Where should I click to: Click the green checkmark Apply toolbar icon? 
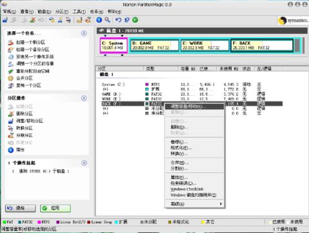(135, 20)
